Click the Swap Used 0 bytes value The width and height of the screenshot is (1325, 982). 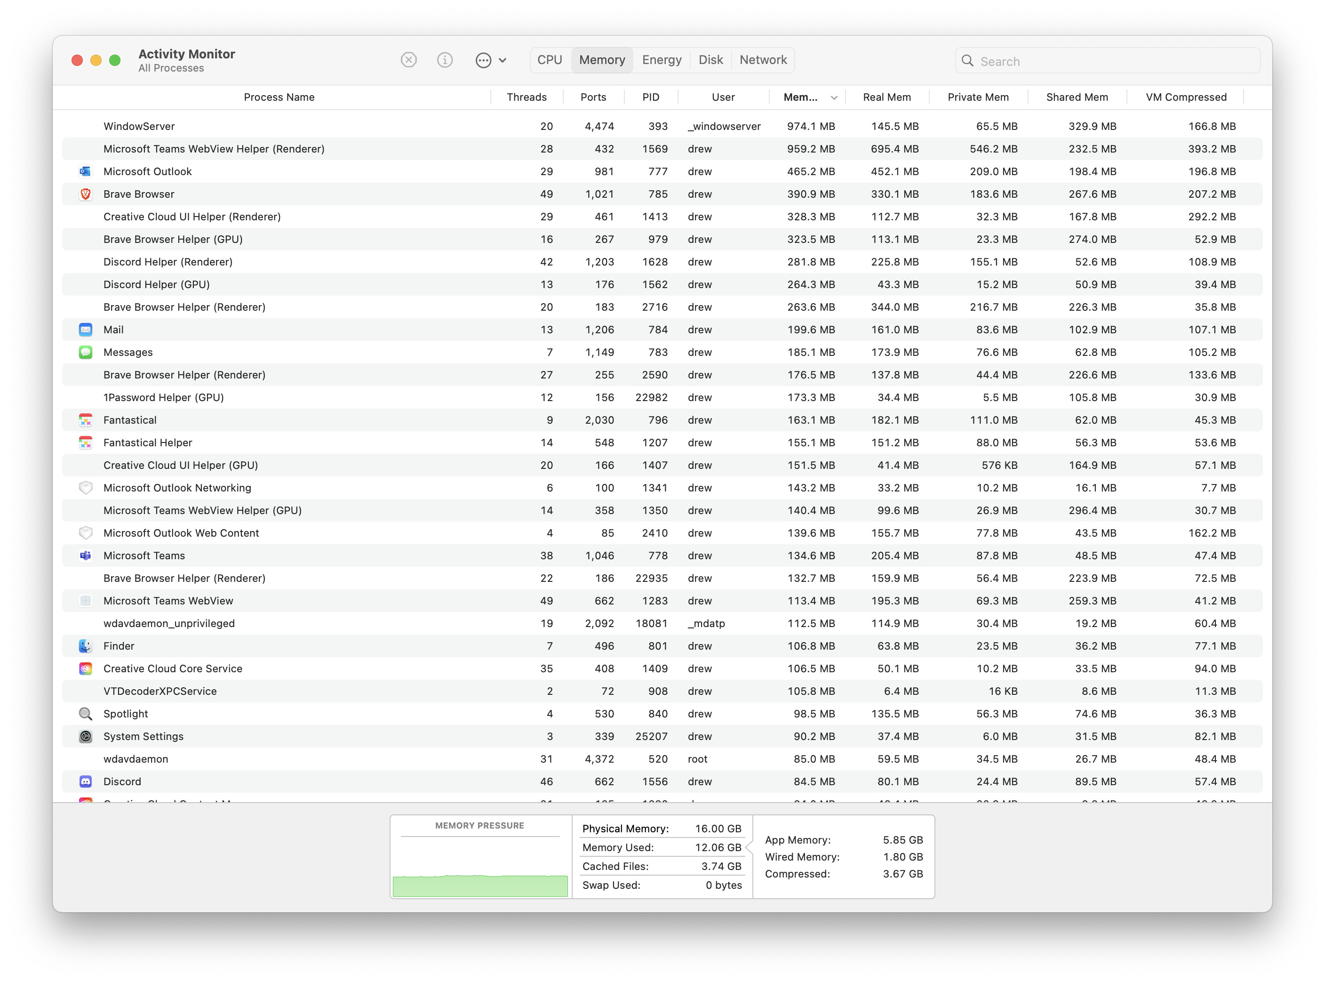(x=724, y=885)
